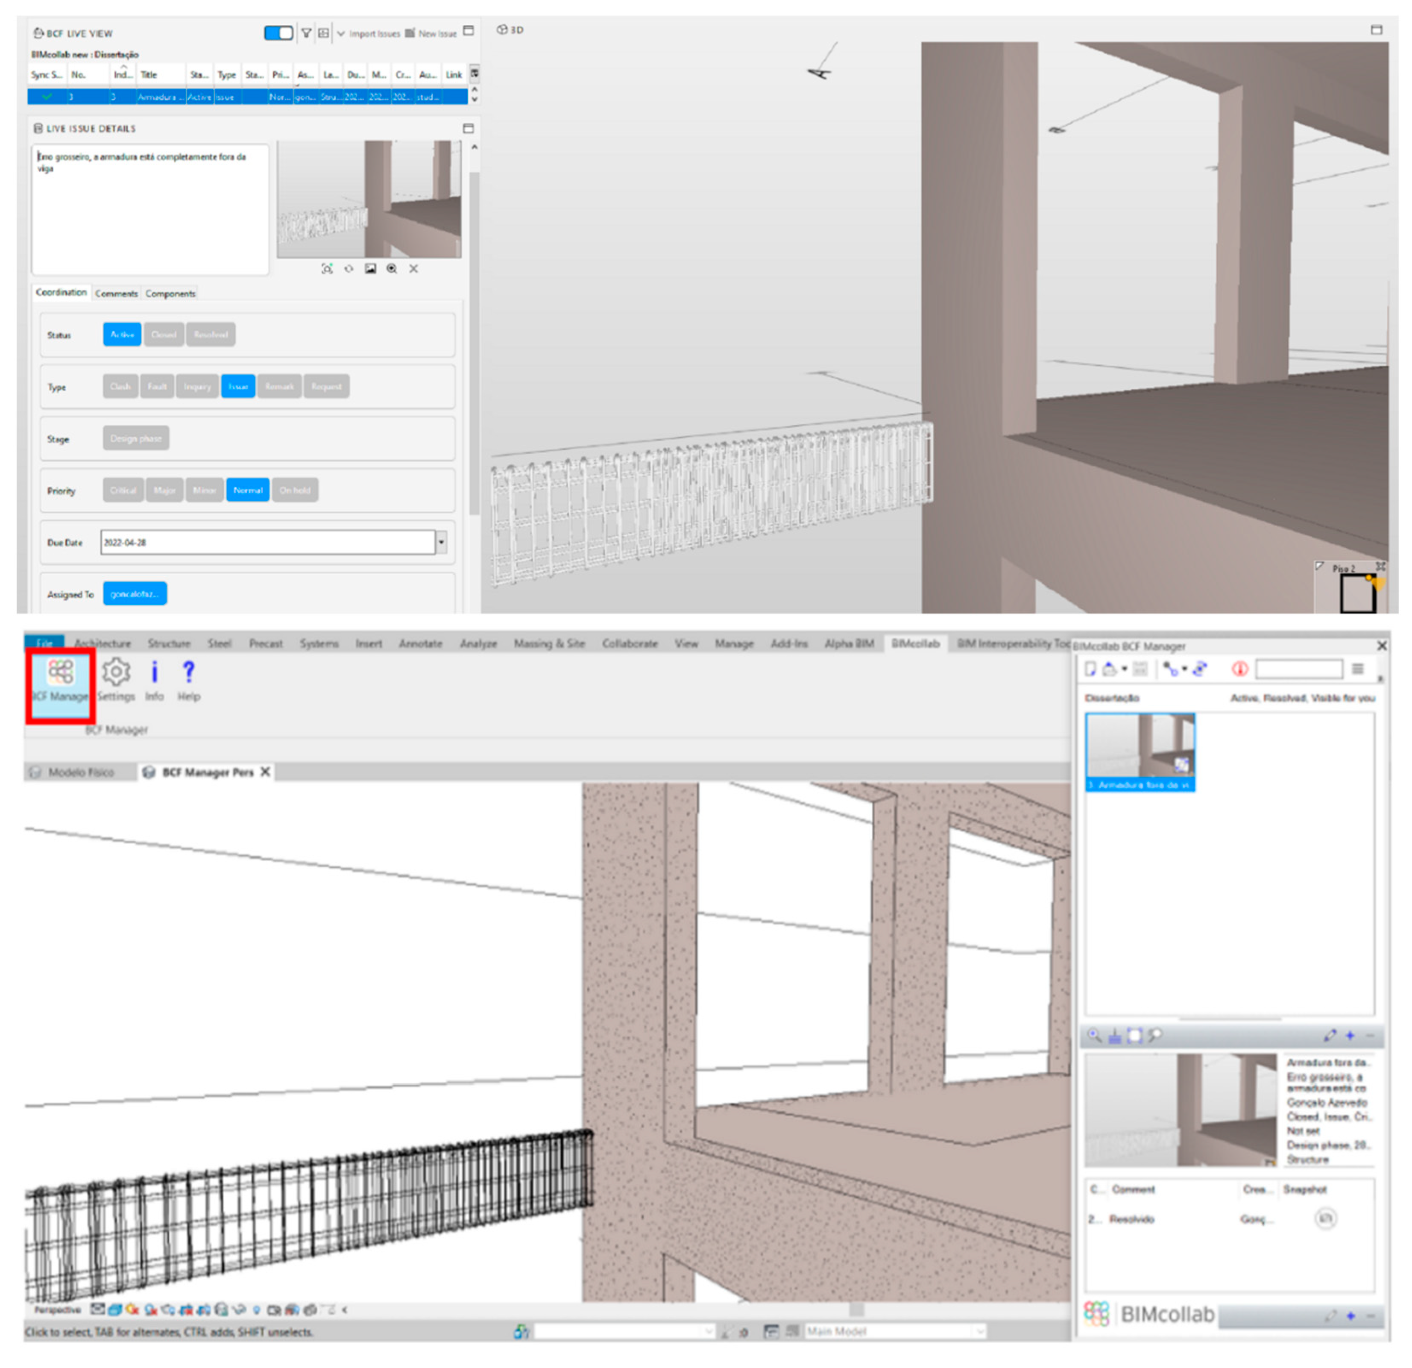Set priority to Critical
1412x1368 pixels.
(x=123, y=490)
